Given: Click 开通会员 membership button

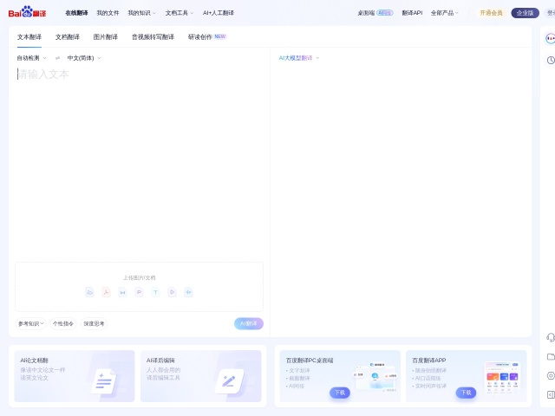Looking at the screenshot, I should click(491, 13).
